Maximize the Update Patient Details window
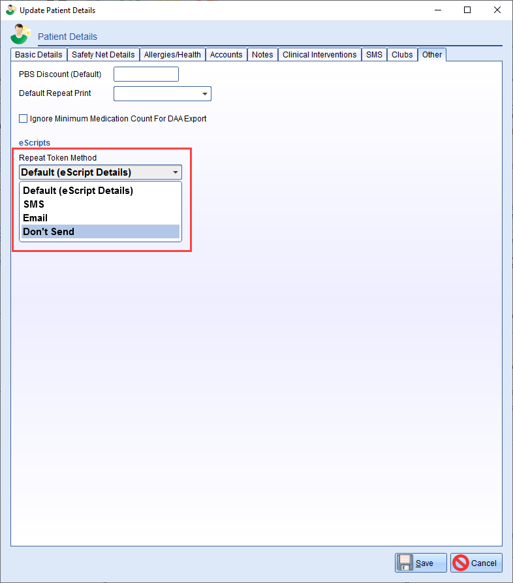Viewport: 513px width, 583px height. (x=467, y=10)
